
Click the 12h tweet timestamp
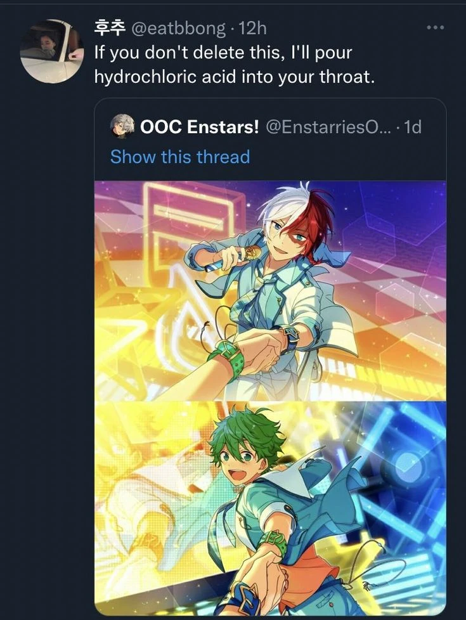(x=253, y=29)
